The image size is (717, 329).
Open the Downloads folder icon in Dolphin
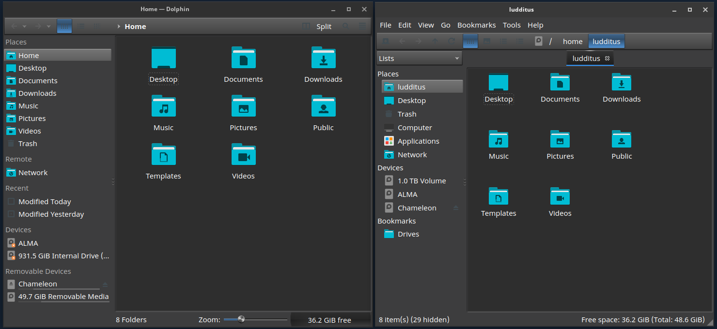(x=323, y=59)
